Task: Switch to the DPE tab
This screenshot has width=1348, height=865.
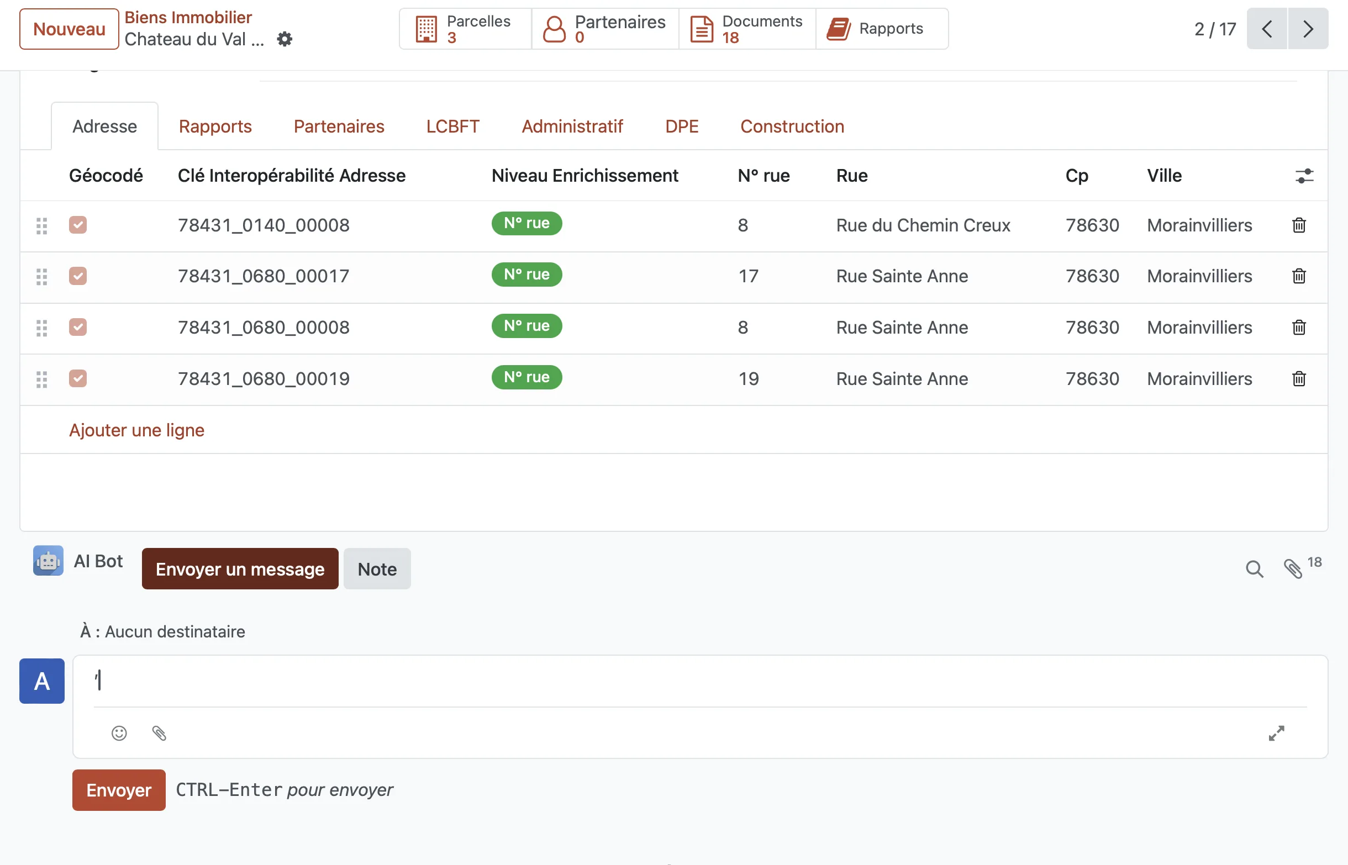Action: pyautogui.click(x=682, y=126)
